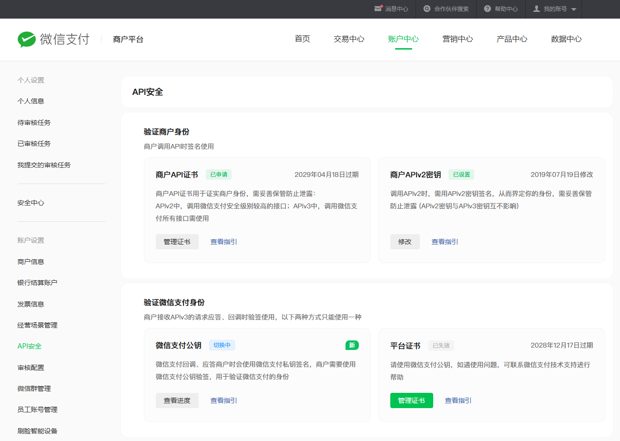
Task: Click 查看指引 link for 微信支付公钥
Action: pyautogui.click(x=224, y=400)
